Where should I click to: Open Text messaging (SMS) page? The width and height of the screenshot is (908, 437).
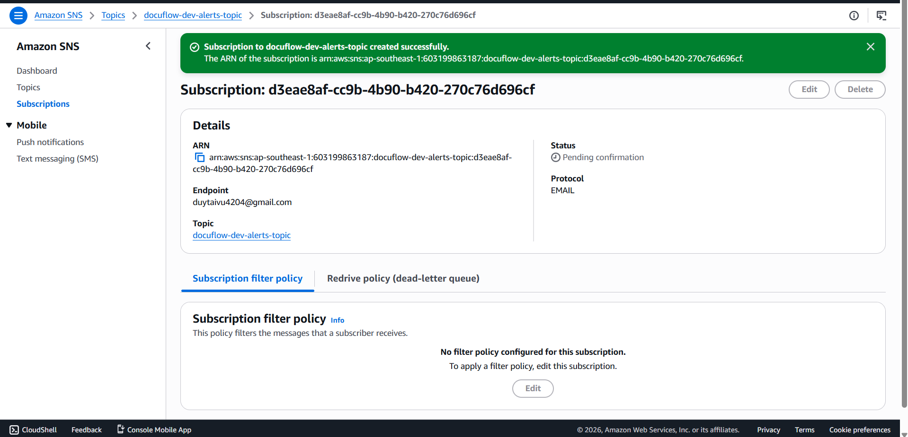[x=57, y=159]
